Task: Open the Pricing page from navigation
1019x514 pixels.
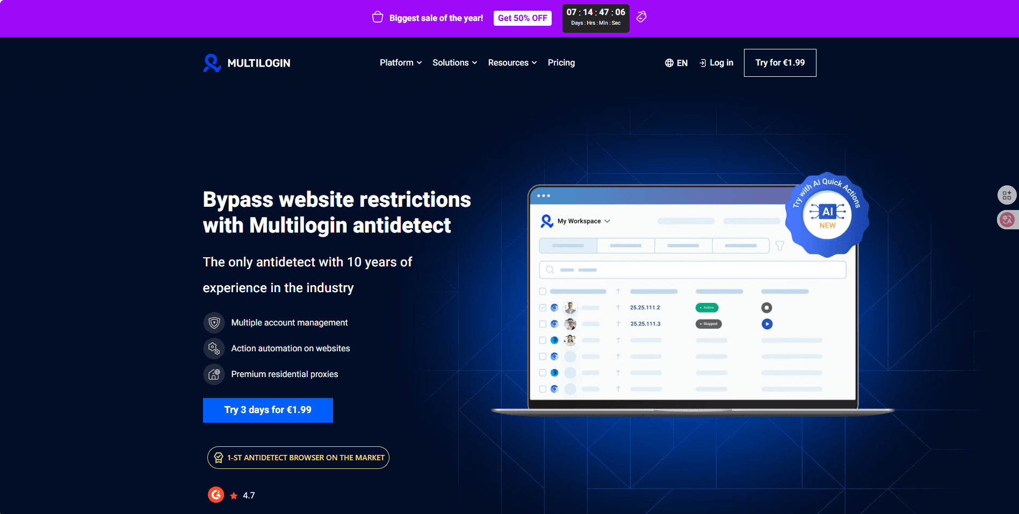Action: point(561,63)
